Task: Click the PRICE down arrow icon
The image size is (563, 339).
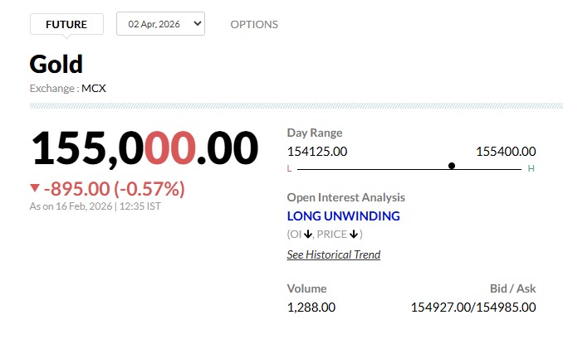Action: [353, 235]
